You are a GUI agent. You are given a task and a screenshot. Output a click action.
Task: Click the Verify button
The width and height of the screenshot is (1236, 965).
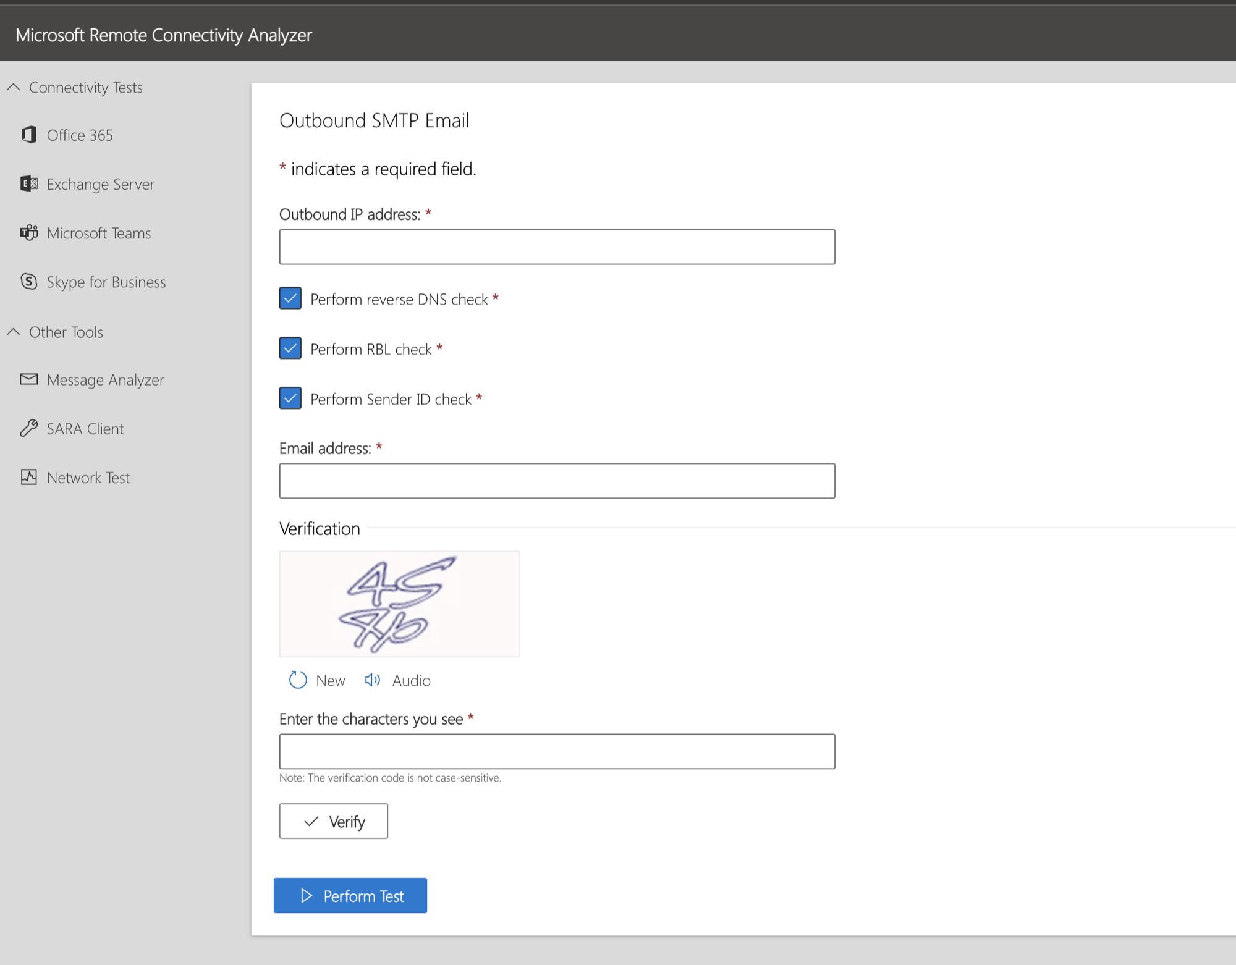pyautogui.click(x=333, y=821)
